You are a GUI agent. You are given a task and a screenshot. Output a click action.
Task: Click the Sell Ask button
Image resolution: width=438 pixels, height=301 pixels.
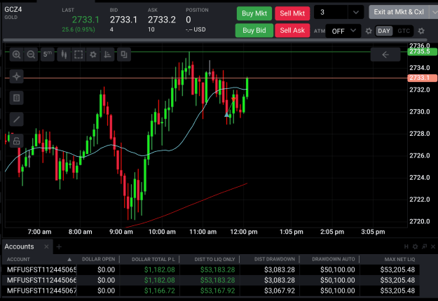coord(292,30)
